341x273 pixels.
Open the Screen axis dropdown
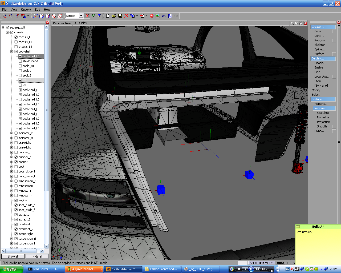[x=81, y=16]
